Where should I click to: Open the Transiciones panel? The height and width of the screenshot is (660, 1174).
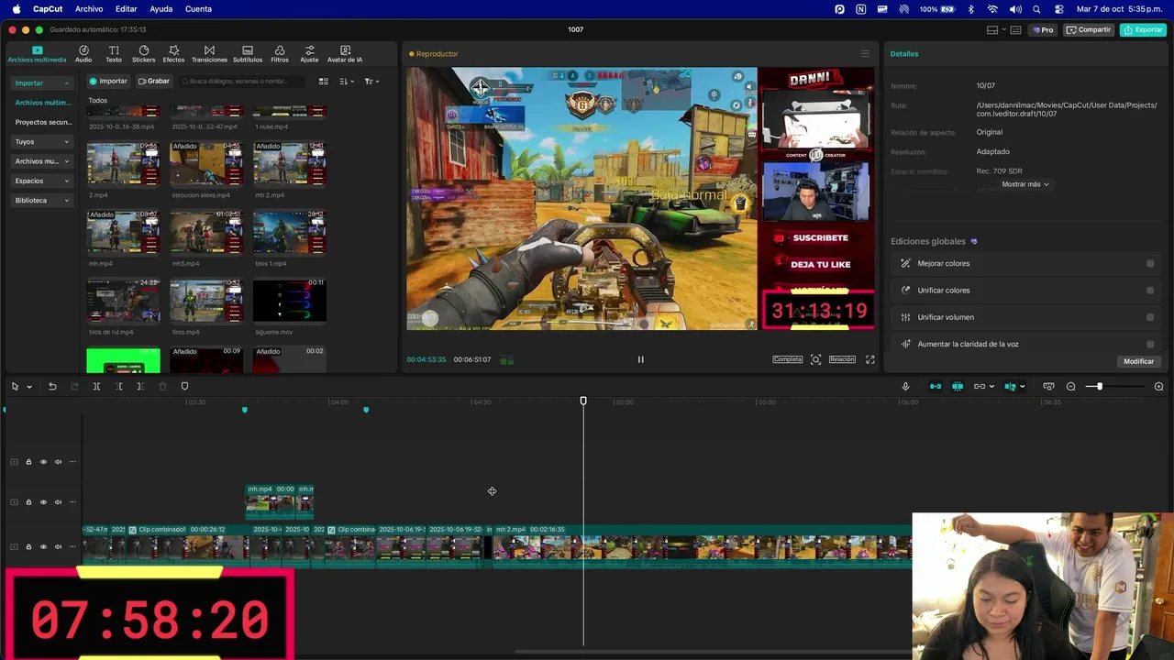[x=209, y=54]
